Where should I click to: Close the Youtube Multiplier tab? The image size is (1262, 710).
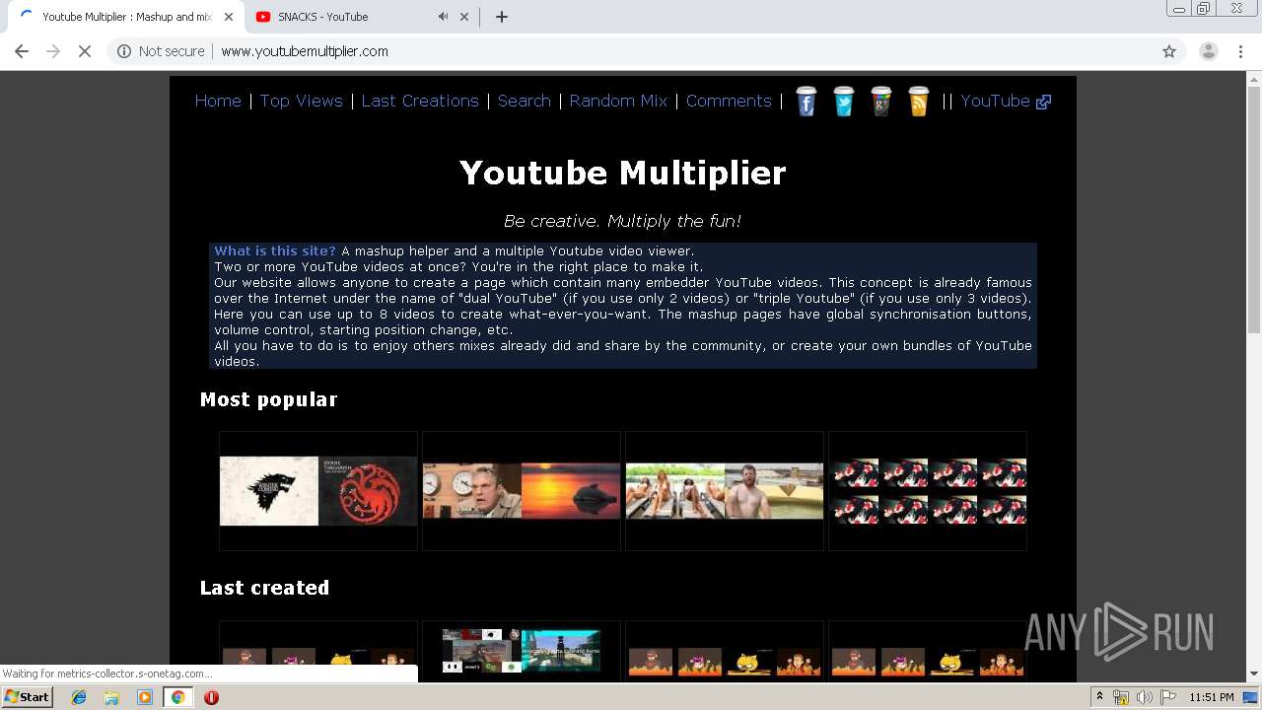pos(229,17)
